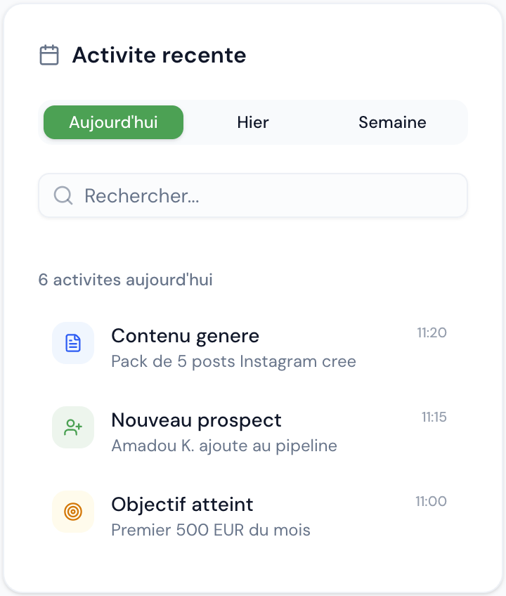Click the 6 activites aujourd'hui counter

coord(126,279)
